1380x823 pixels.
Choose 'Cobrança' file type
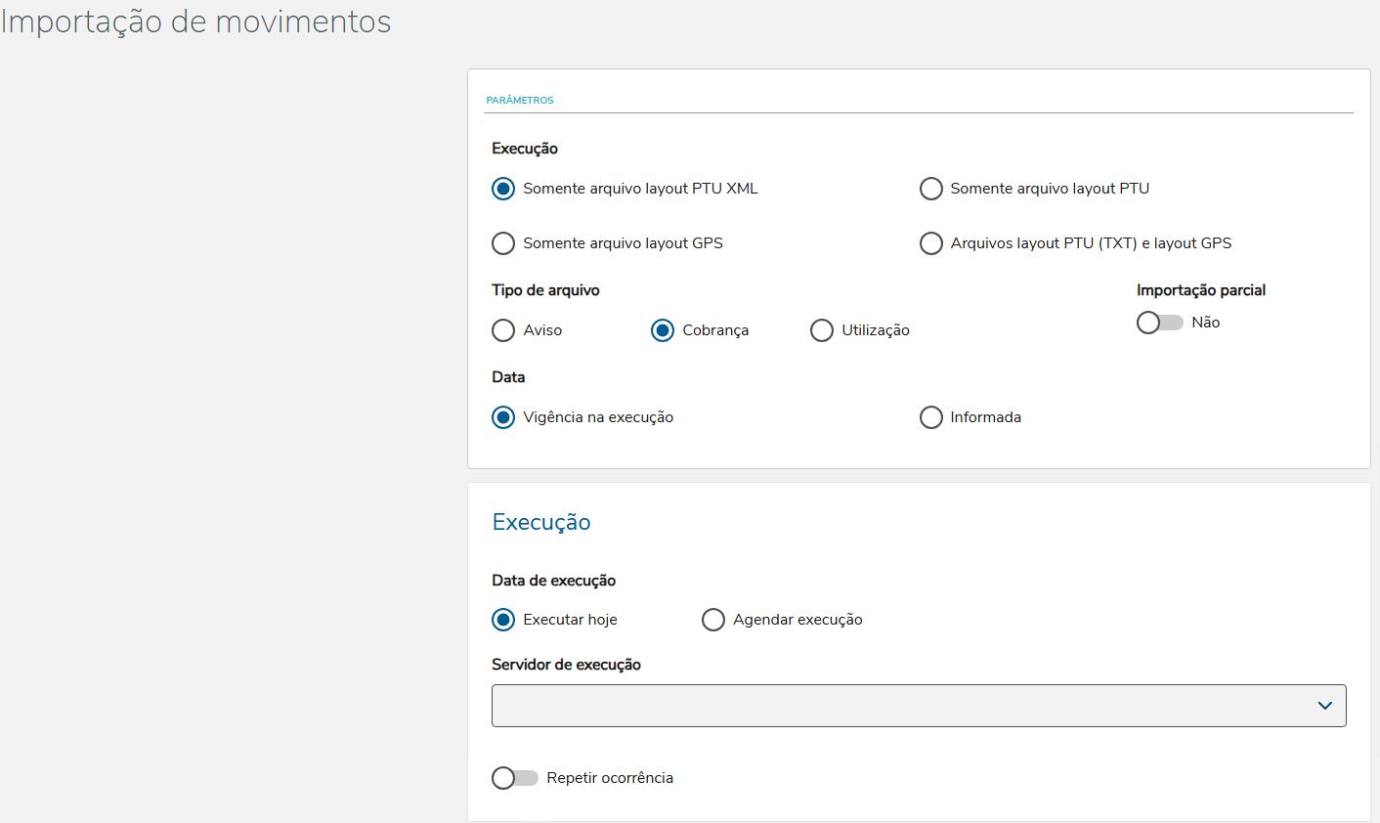(663, 330)
